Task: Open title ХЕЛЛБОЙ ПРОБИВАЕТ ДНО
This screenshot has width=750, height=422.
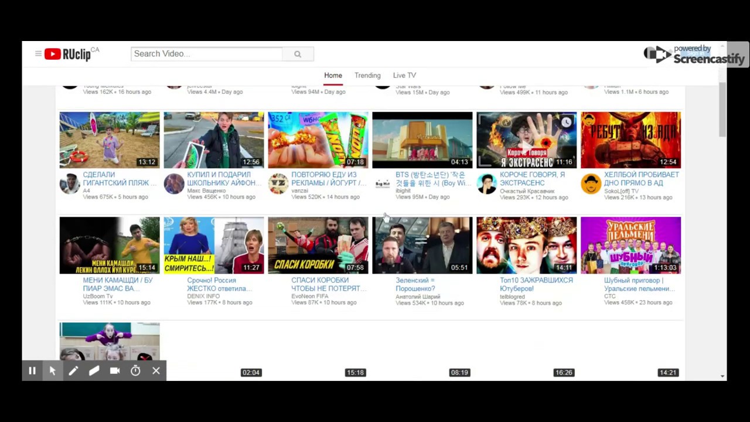Action: pos(642,179)
